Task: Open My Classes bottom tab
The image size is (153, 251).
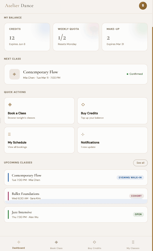Action: point(133,245)
